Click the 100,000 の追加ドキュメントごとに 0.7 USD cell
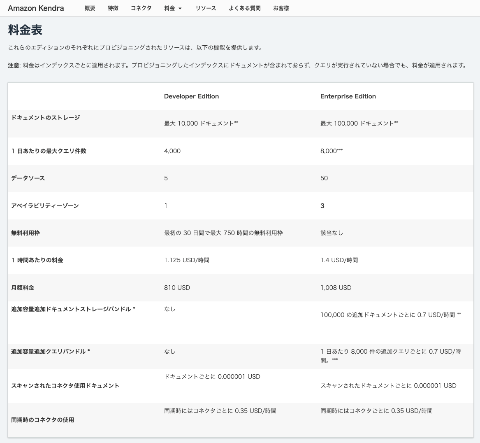The height and width of the screenshot is (443, 480). point(391,315)
